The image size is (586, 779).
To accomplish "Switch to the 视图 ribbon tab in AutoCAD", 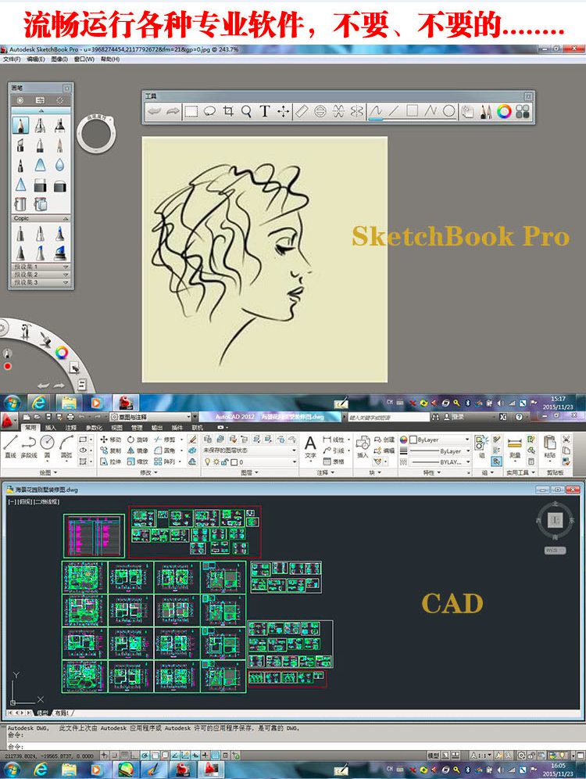I will 116,427.
